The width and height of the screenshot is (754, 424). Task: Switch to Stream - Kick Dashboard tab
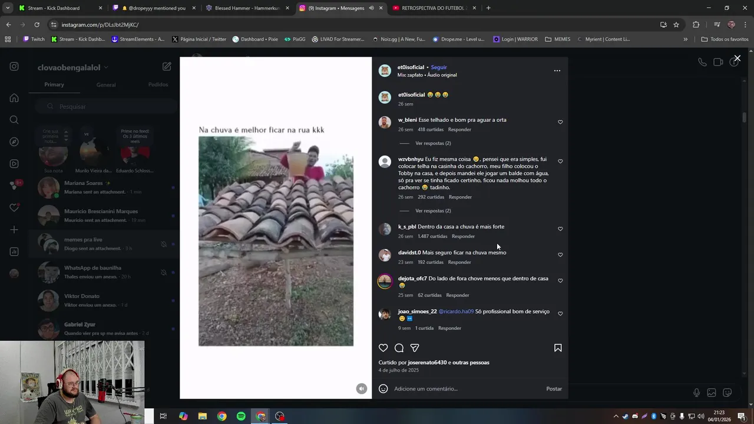point(59,8)
